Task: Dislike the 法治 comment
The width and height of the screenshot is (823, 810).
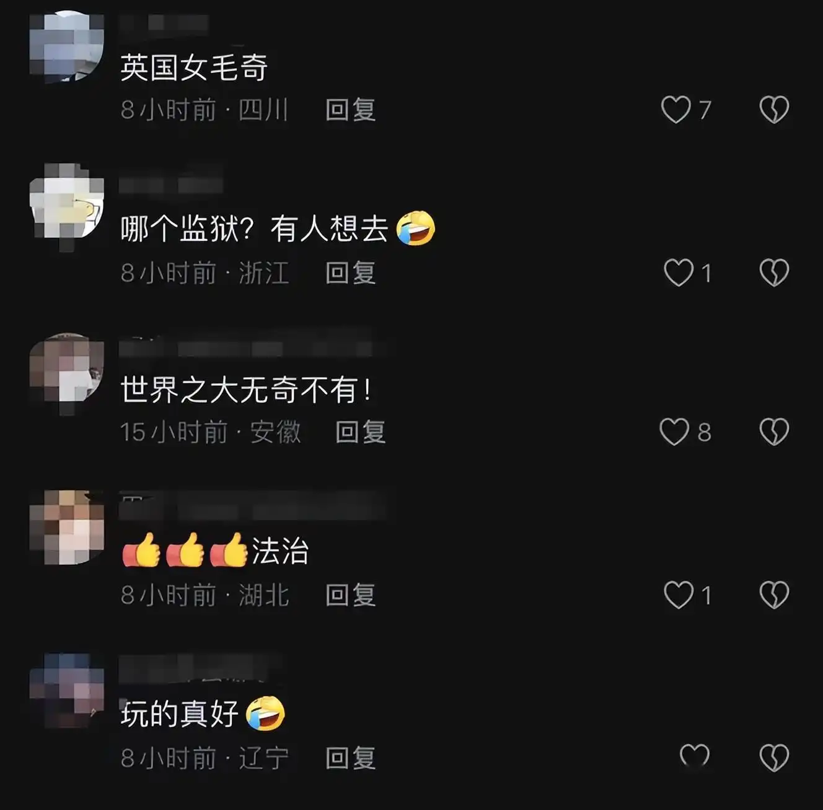Action: click(x=774, y=595)
